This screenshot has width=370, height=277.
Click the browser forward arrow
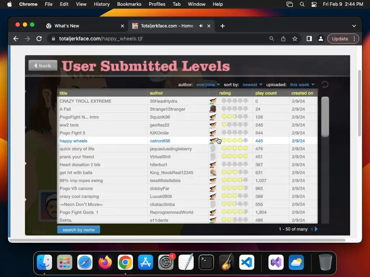27,39
